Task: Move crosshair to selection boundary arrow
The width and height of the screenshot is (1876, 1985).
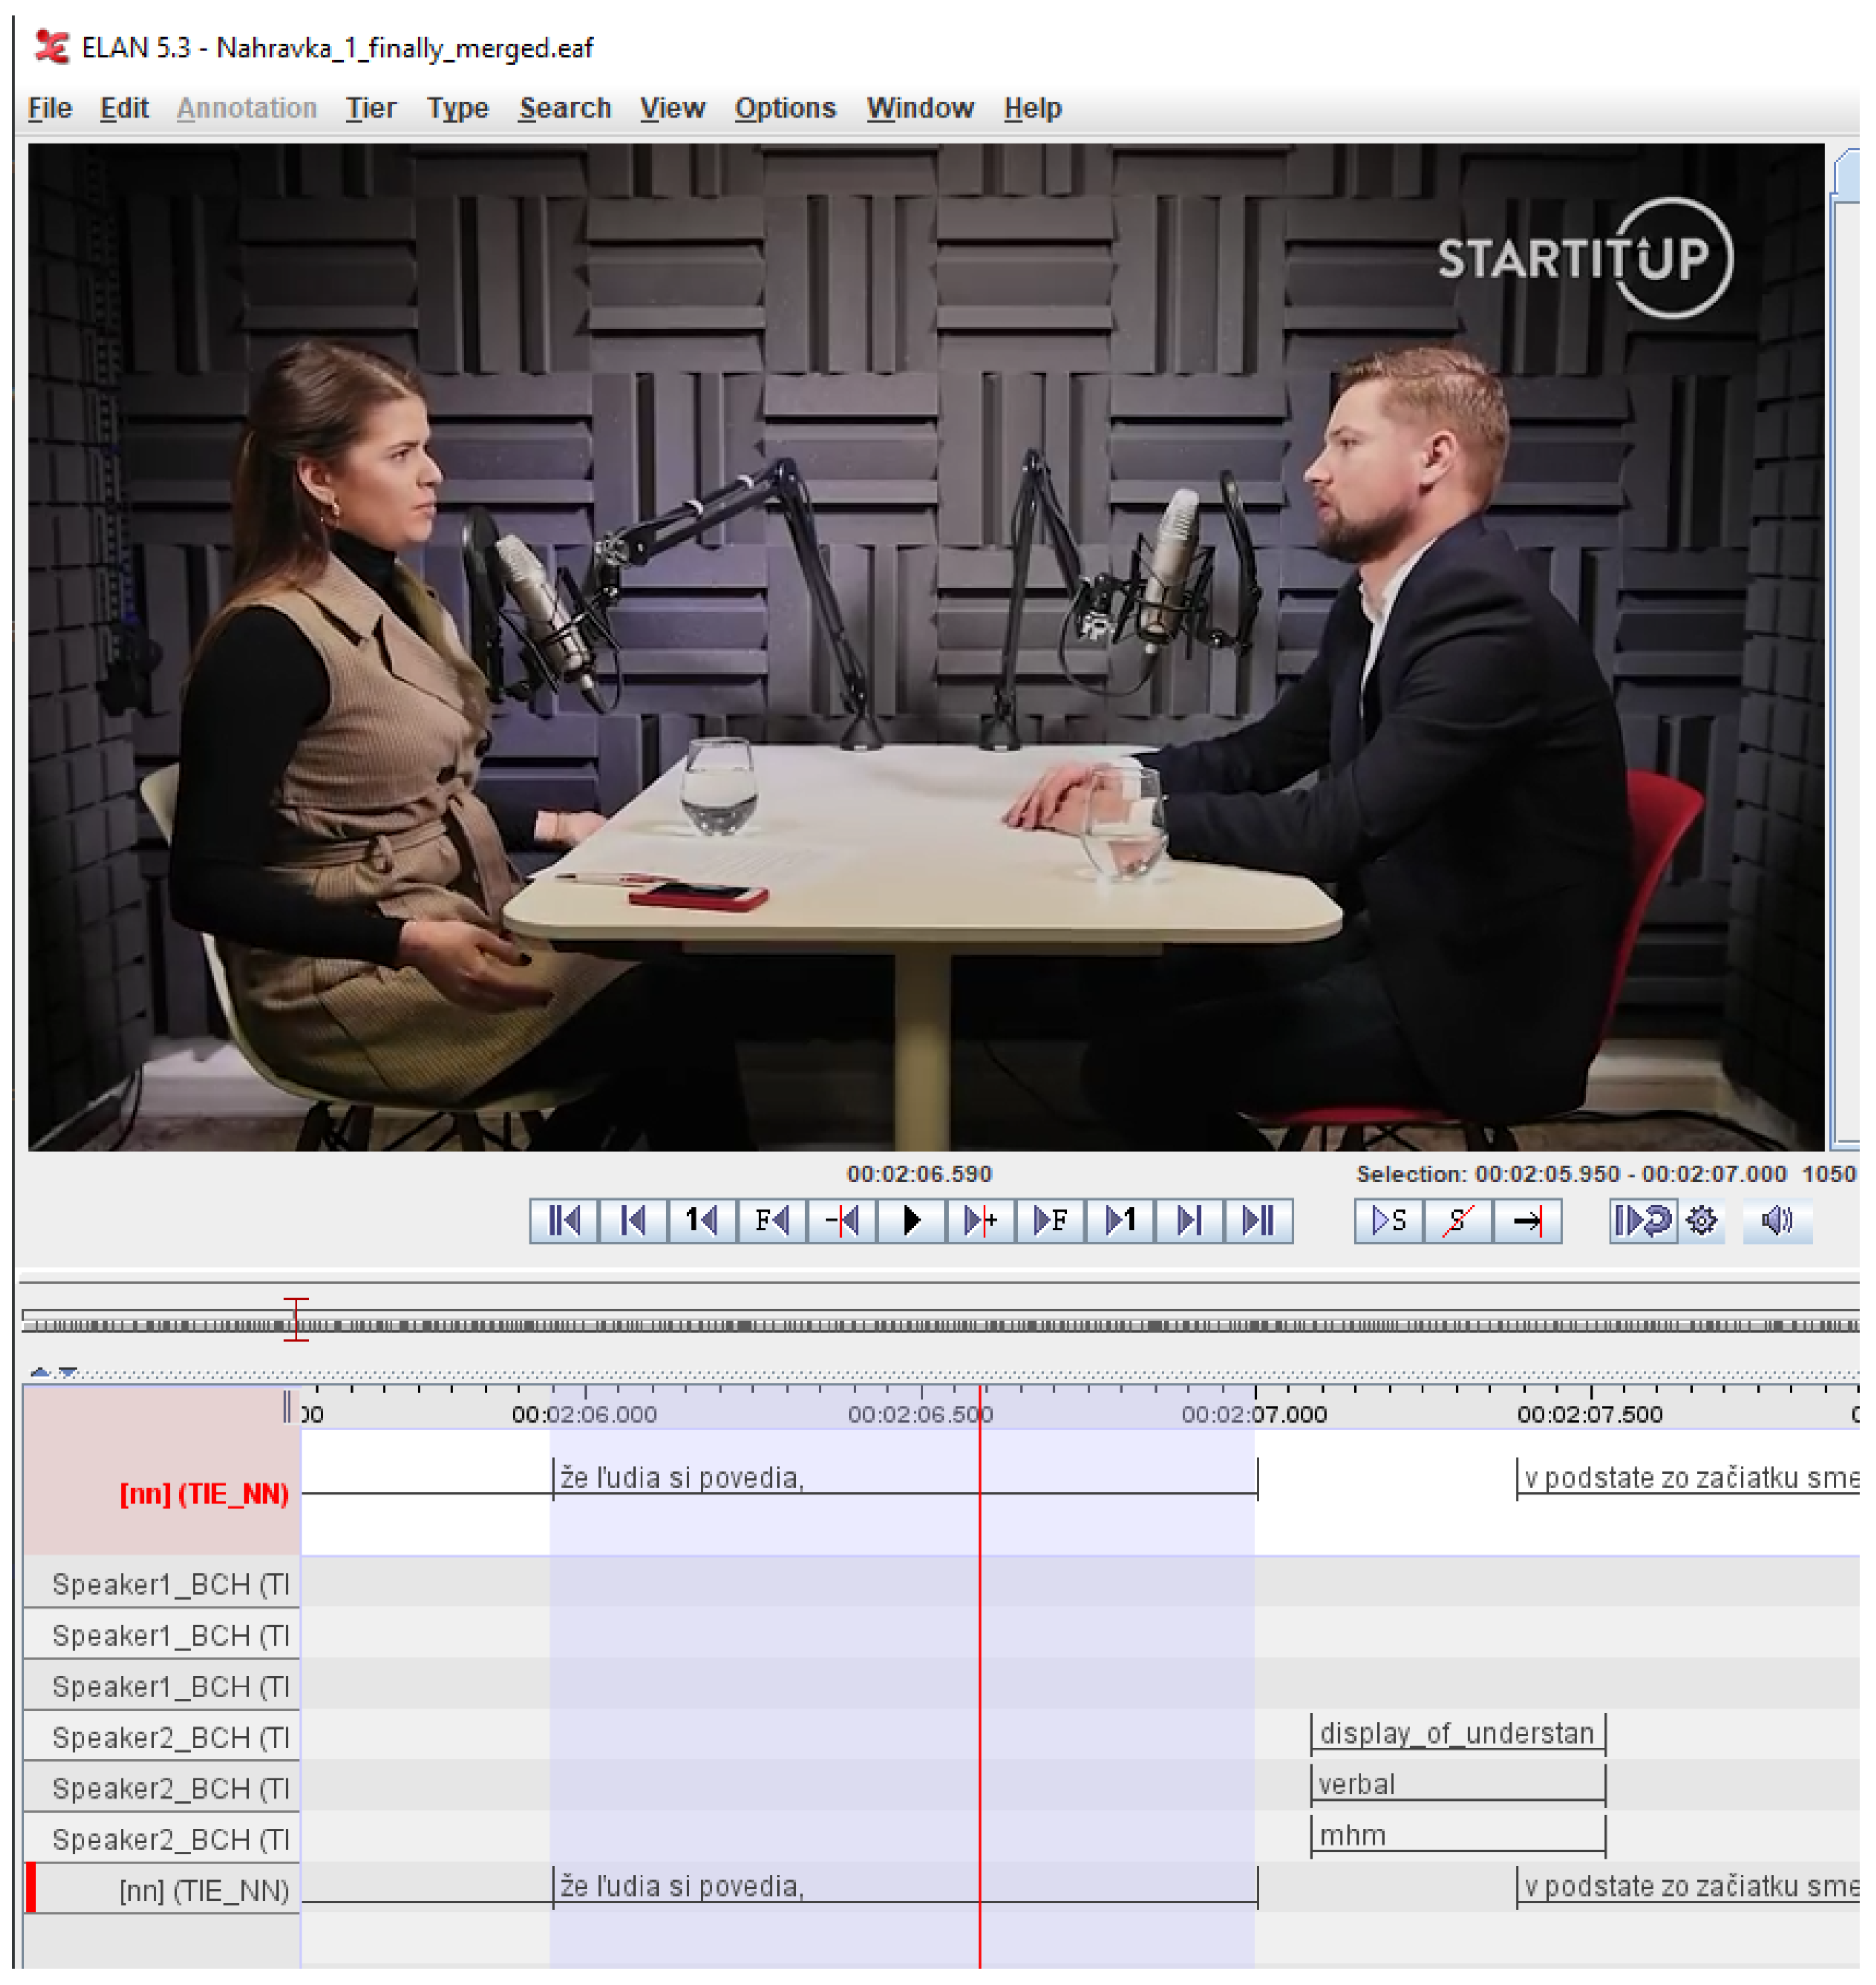Action: click(1527, 1220)
